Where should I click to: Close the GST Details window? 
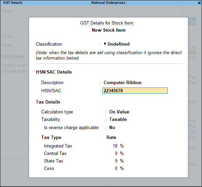(199, 3)
